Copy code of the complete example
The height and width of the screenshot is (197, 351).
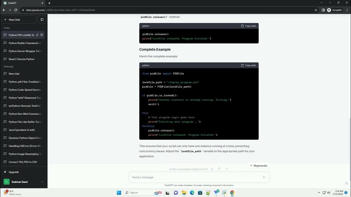(248, 65)
